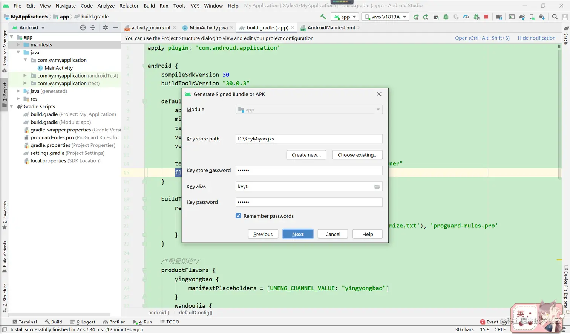Screen dimensions: 570x334
Task: Open Project Structure icon in toolbar
Action: 499,17
